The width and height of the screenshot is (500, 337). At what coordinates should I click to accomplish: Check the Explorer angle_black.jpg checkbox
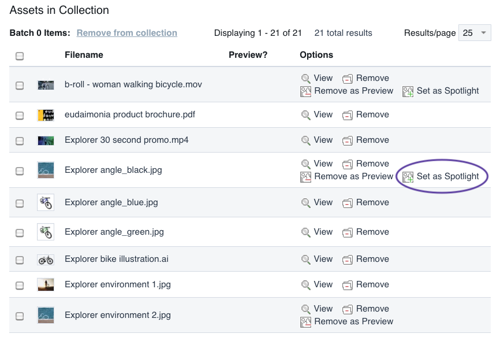pyautogui.click(x=20, y=171)
